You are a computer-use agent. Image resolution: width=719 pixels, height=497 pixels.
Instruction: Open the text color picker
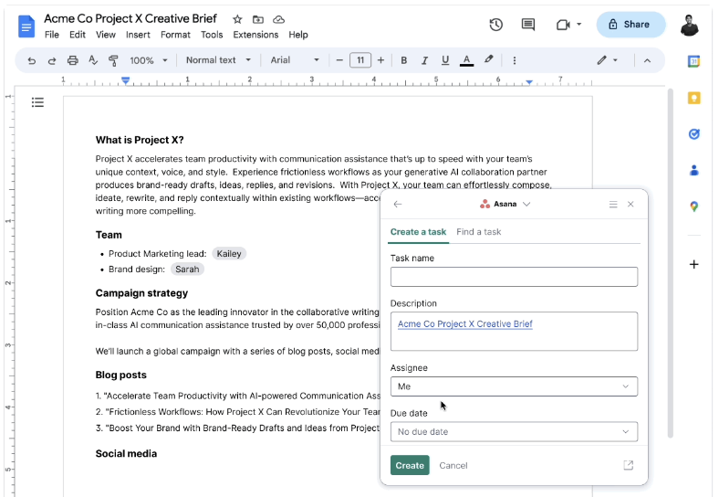point(466,60)
